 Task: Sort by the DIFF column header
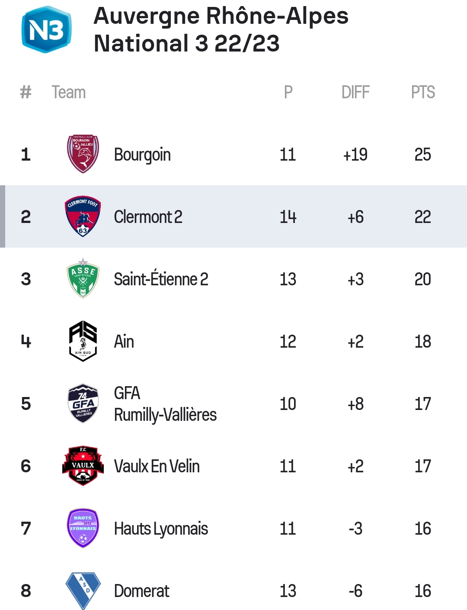pyautogui.click(x=355, y=92)
